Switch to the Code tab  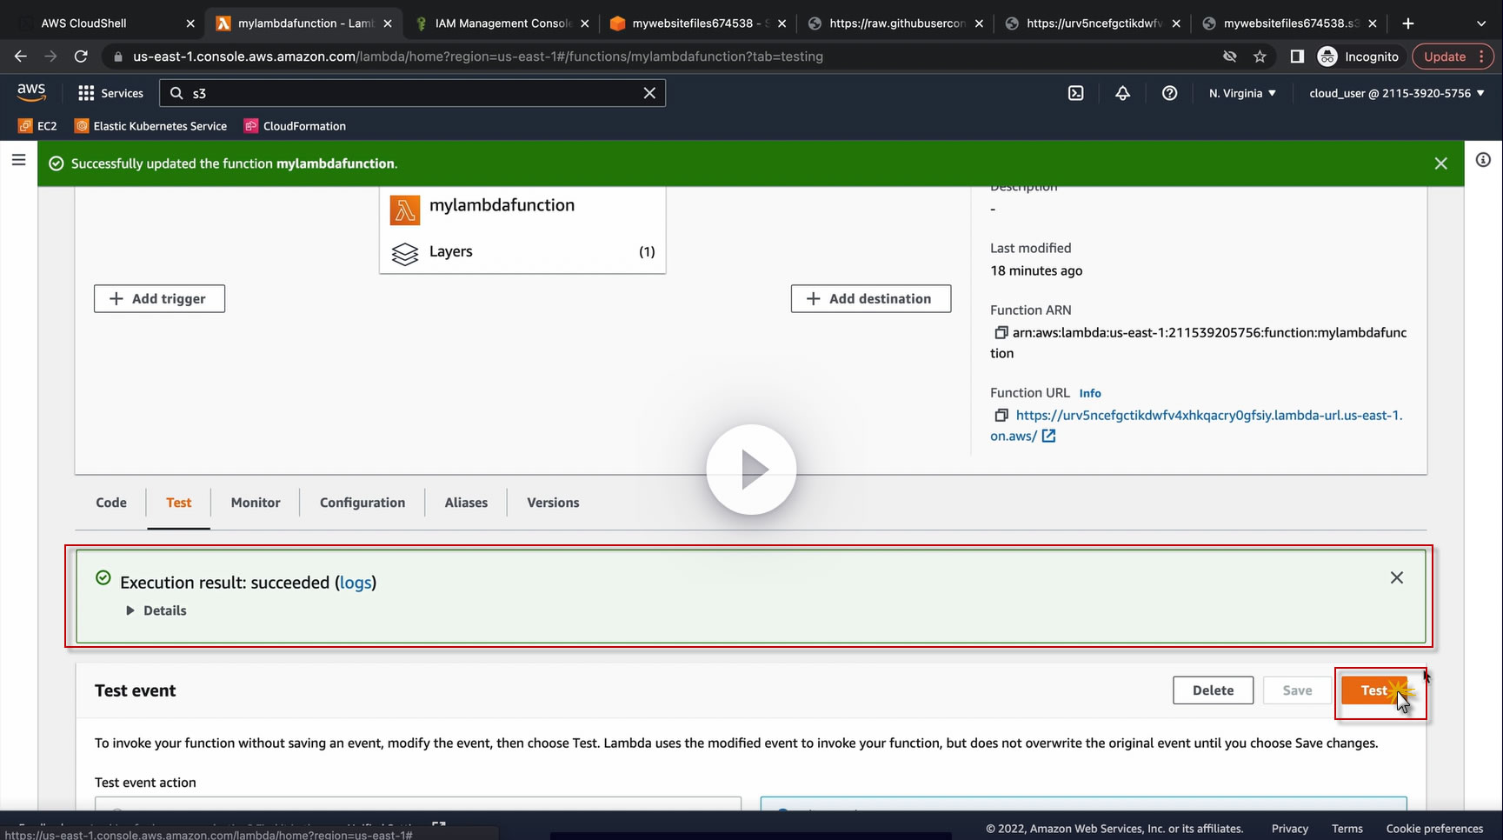[x=111, y=503]
